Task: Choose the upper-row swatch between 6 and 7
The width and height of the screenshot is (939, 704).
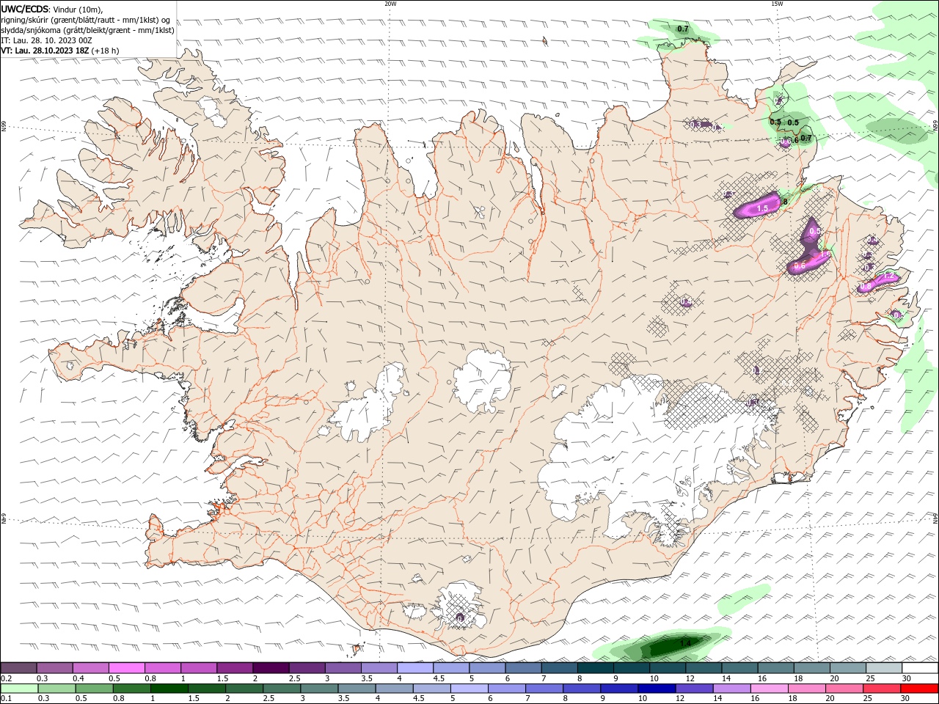Action: (524, 668)
